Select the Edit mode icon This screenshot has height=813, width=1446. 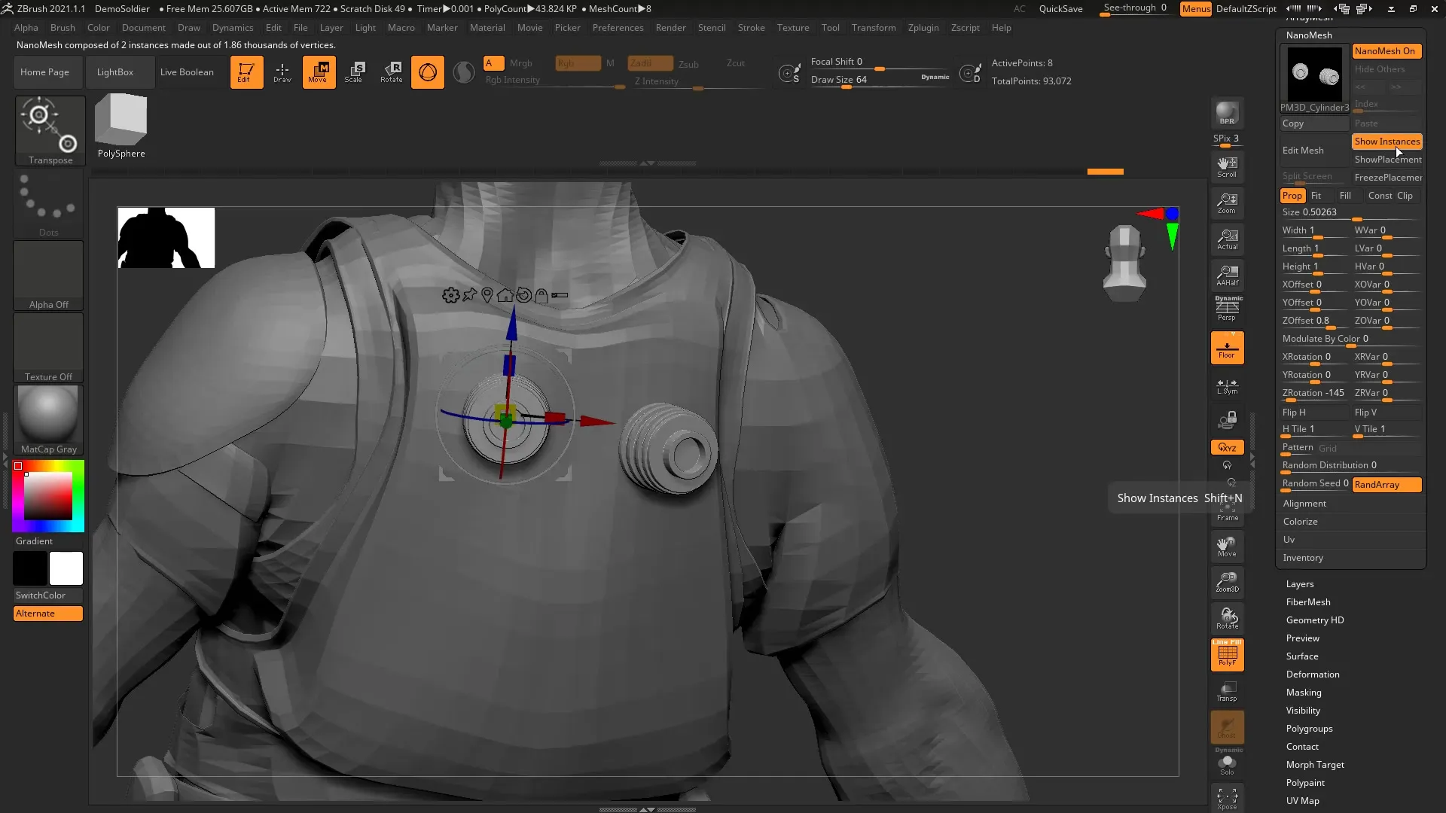[246, 72]
